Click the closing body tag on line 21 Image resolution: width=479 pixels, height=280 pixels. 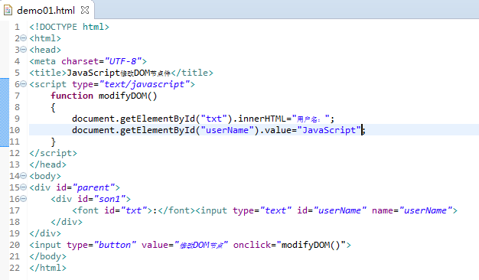point(48,256)
